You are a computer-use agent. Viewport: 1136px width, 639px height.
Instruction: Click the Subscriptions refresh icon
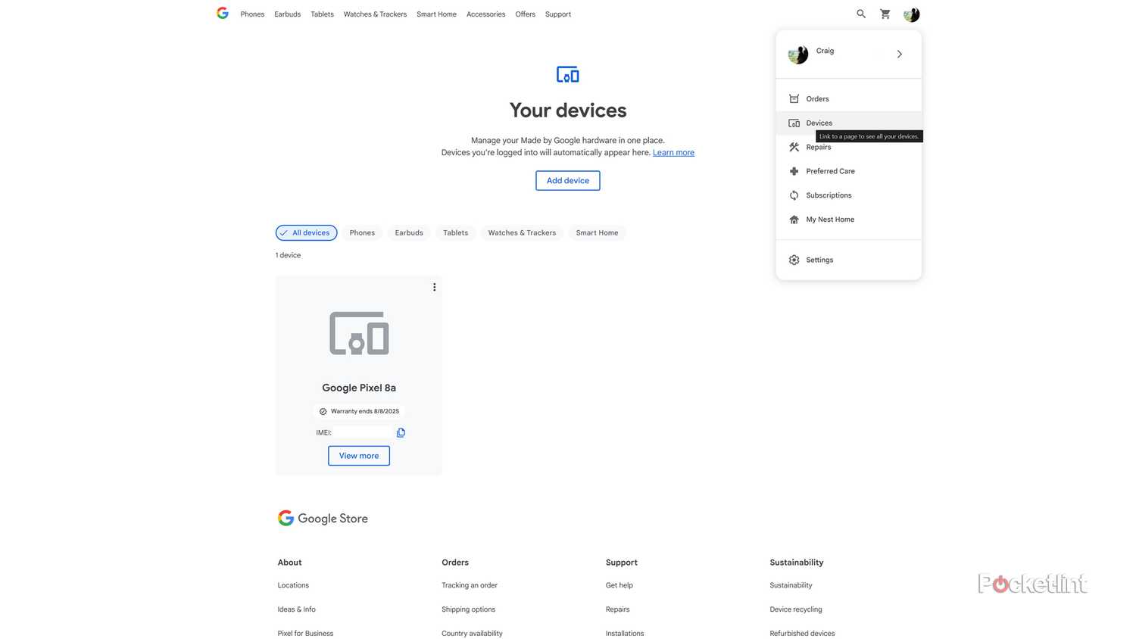pos(794,195)
